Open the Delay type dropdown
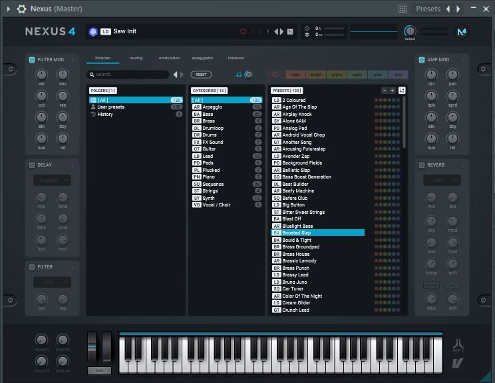The height and width of the screenshot is (383, 495). [52, 180]
